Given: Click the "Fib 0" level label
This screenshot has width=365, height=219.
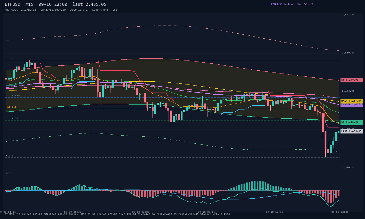Looking at the screenshot, I should point(10,156).
